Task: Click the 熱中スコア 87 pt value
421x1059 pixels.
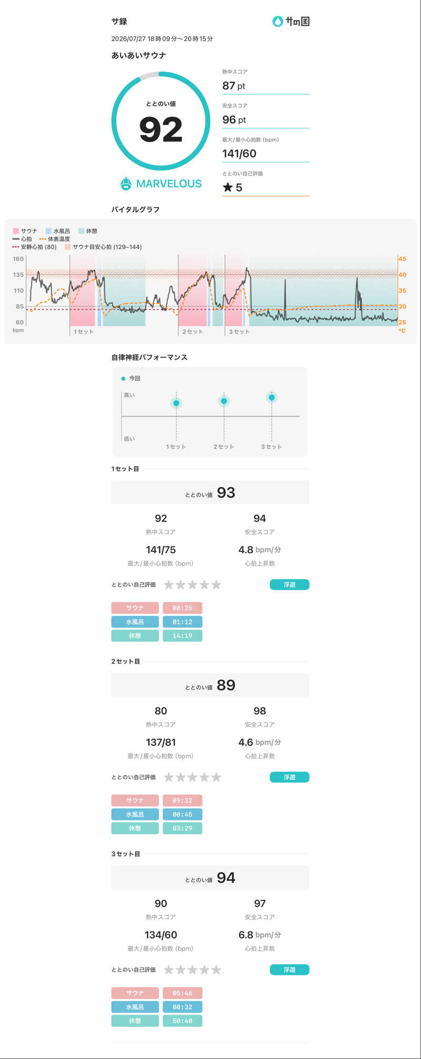Action: [234, 86]
